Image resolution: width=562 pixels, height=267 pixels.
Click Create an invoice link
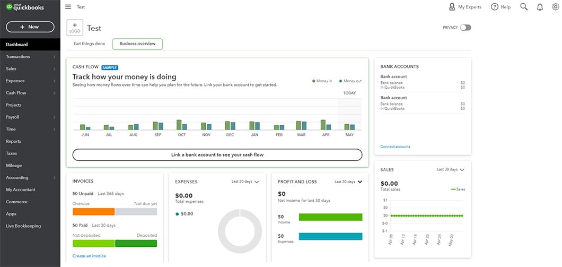tap(89, 256)
